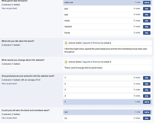Image resolution: width=154 pixels, height=124 pixels.
Task: View pie chart for website professionalism question
Action: coord(9,84)
